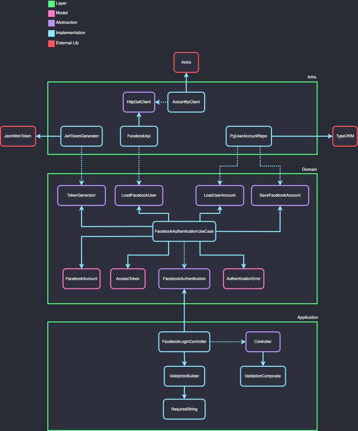Image resolution: width=358 pixels, height=431 pixels.
Task: Select the Axios external lib node
Action: [186, 62]
